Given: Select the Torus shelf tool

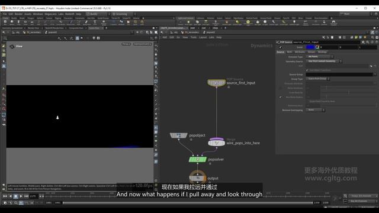Looking at the screenshot, I should [25, 22].
